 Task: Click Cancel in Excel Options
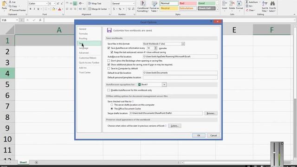pos(213,135)
